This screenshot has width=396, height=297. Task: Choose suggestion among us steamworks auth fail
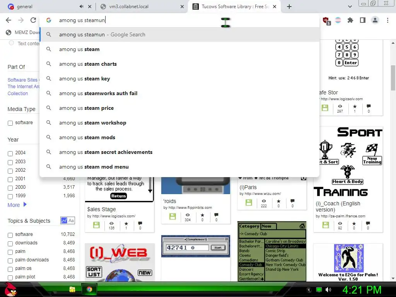coord(179,93)
